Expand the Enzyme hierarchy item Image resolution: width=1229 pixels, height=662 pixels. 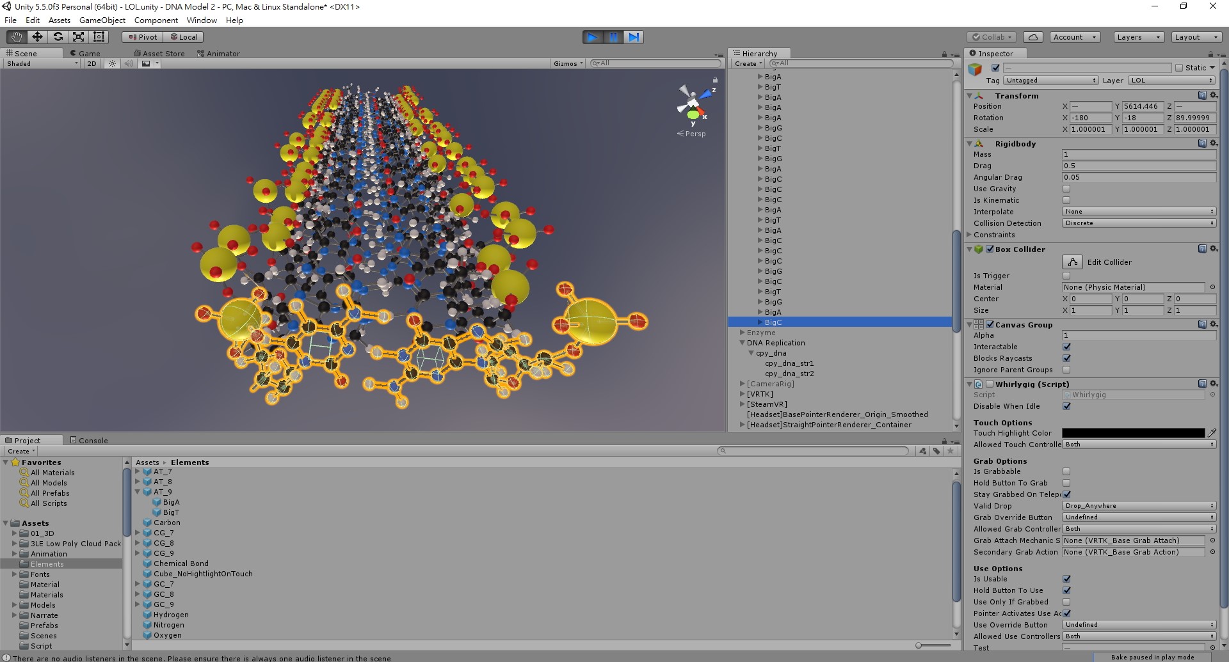click(x=743, y=333)
